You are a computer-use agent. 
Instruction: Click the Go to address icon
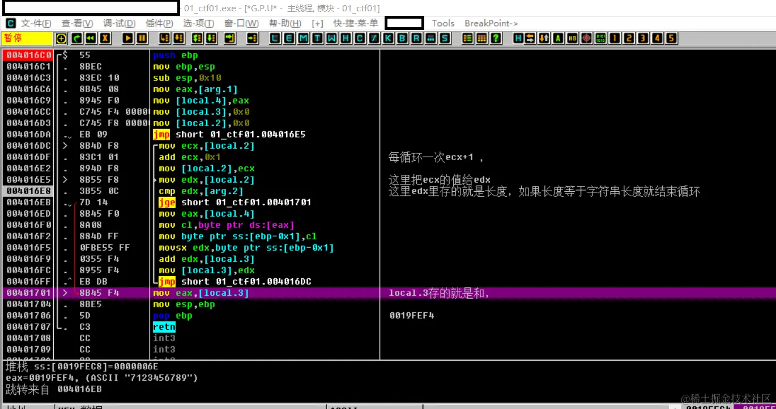point(253,38)
